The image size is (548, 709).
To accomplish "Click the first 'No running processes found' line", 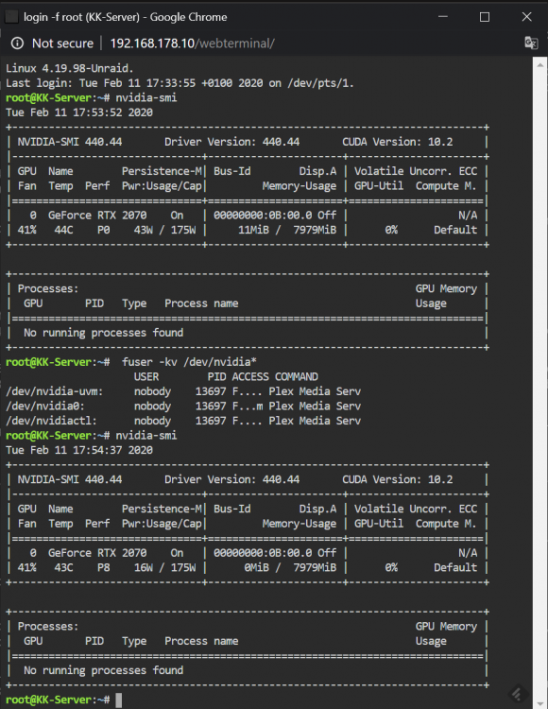I will click(x=103, y=334).
